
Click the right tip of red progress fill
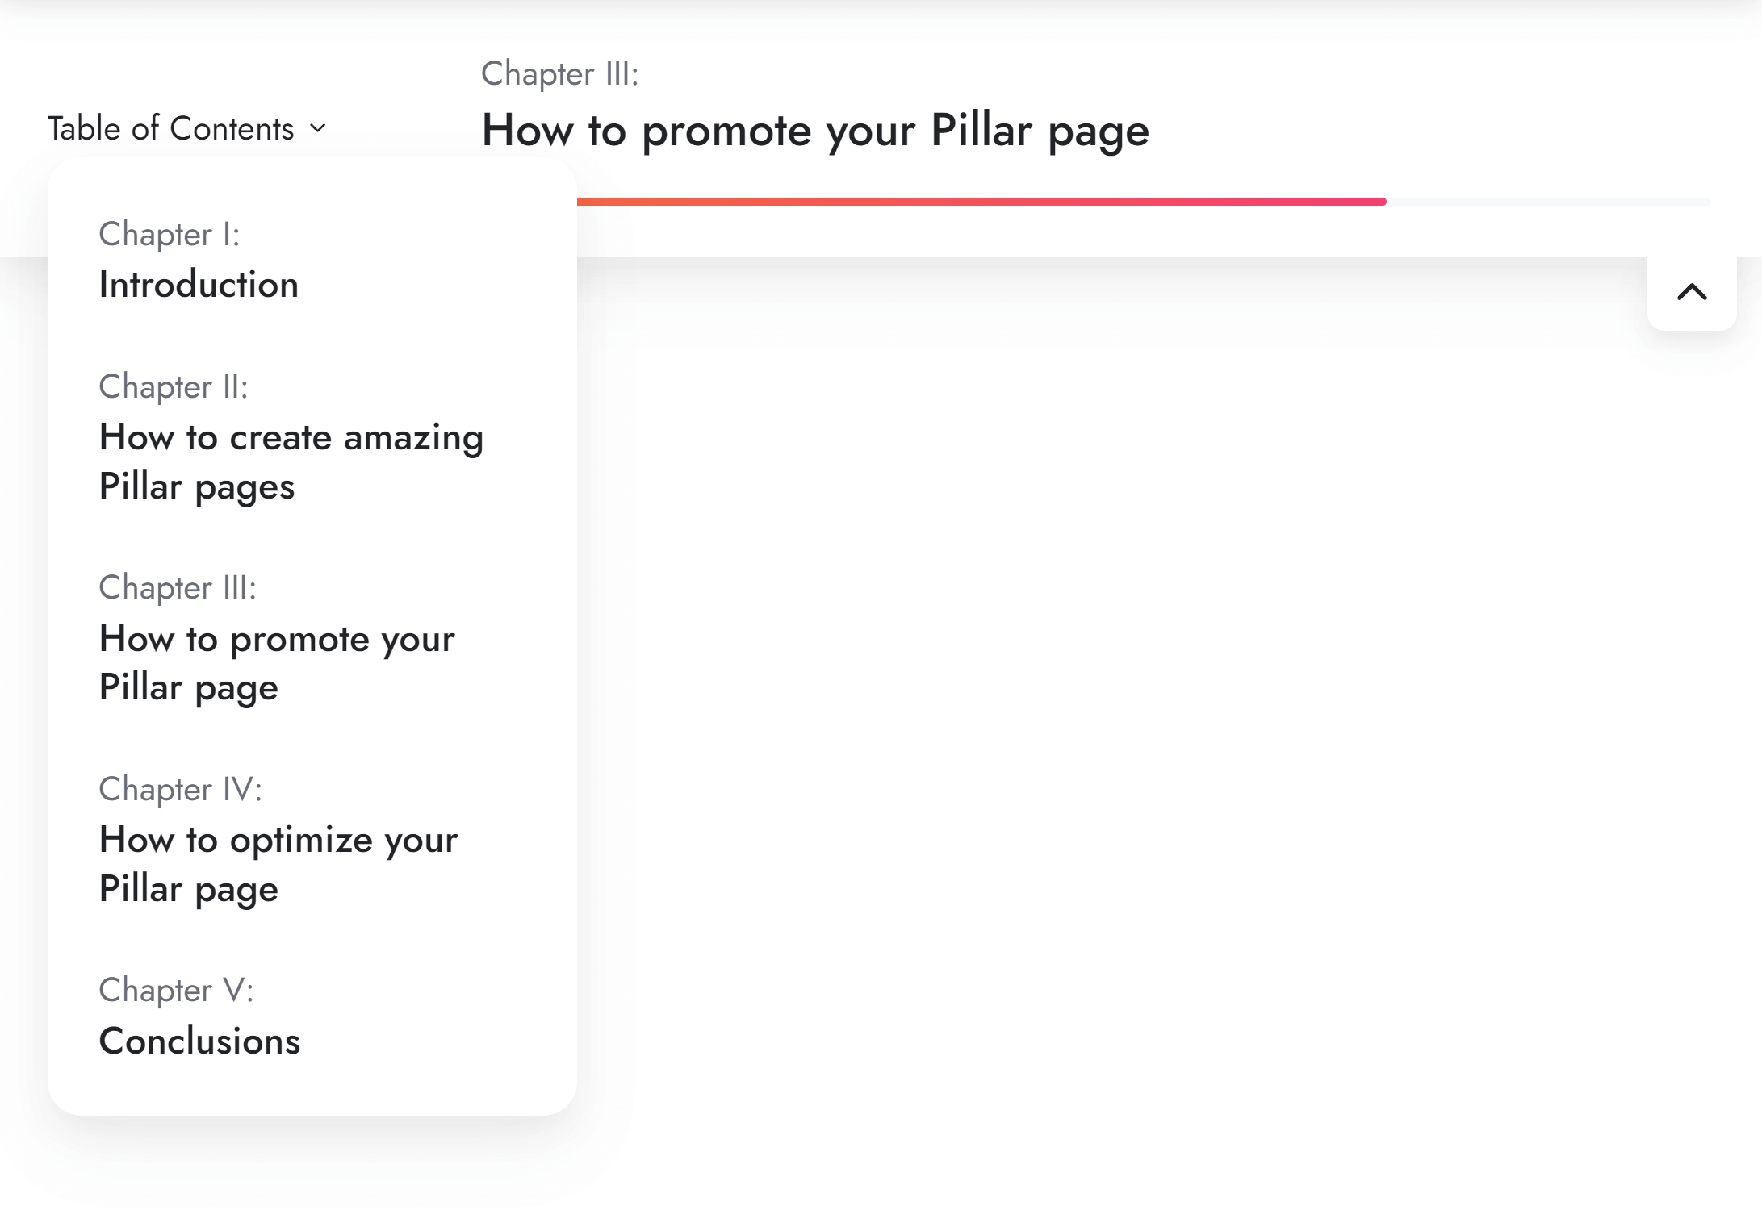pyautogui.click(x=1382, y=202)
